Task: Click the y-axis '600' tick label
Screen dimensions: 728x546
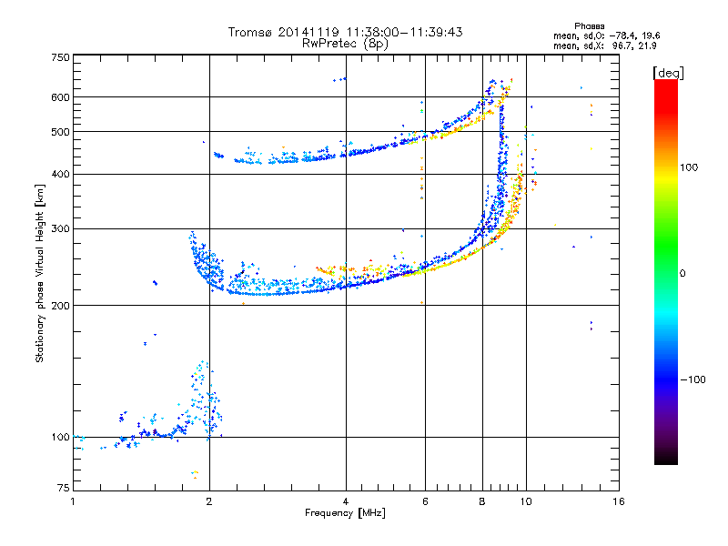Action: coord(61,97)
